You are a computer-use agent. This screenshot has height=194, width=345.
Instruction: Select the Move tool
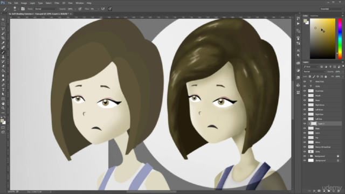(3, 19)
